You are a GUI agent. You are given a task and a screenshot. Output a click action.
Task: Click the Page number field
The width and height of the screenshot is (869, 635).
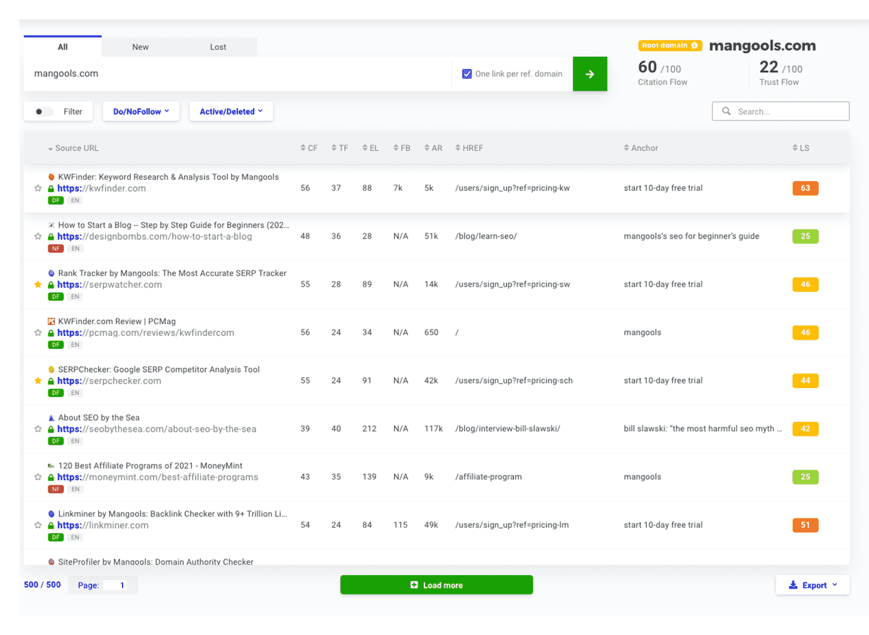[x=116, y=585]
